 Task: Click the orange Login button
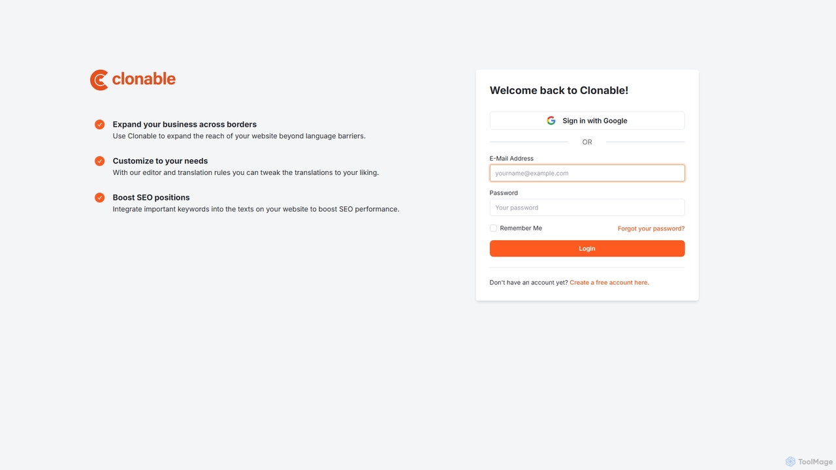coord(587,249)
